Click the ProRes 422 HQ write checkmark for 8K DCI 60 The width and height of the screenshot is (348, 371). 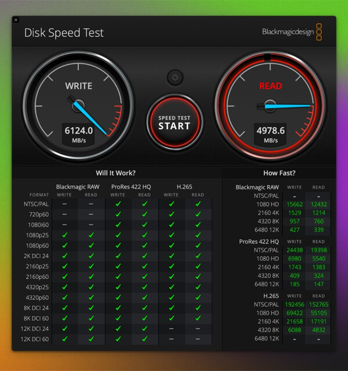[118, 318]
